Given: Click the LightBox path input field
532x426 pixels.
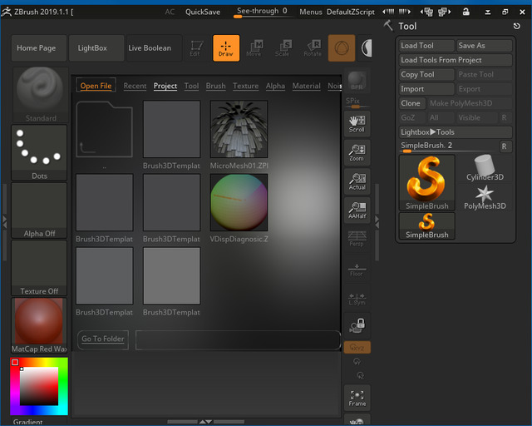Looking at the screenshot, I should (x=239, y=339).
